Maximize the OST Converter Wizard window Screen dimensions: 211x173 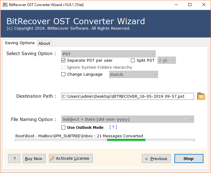coord(190,5)
